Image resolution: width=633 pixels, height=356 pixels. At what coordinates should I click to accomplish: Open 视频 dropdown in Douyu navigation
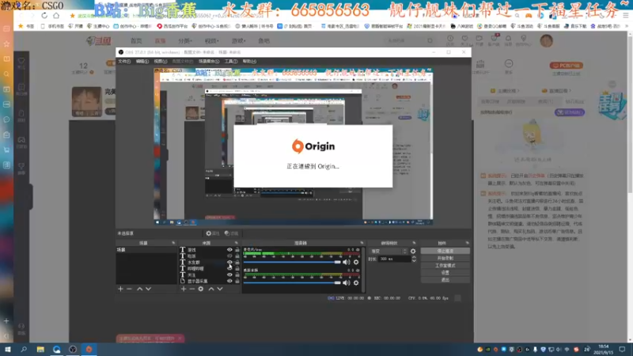(211, 41)
